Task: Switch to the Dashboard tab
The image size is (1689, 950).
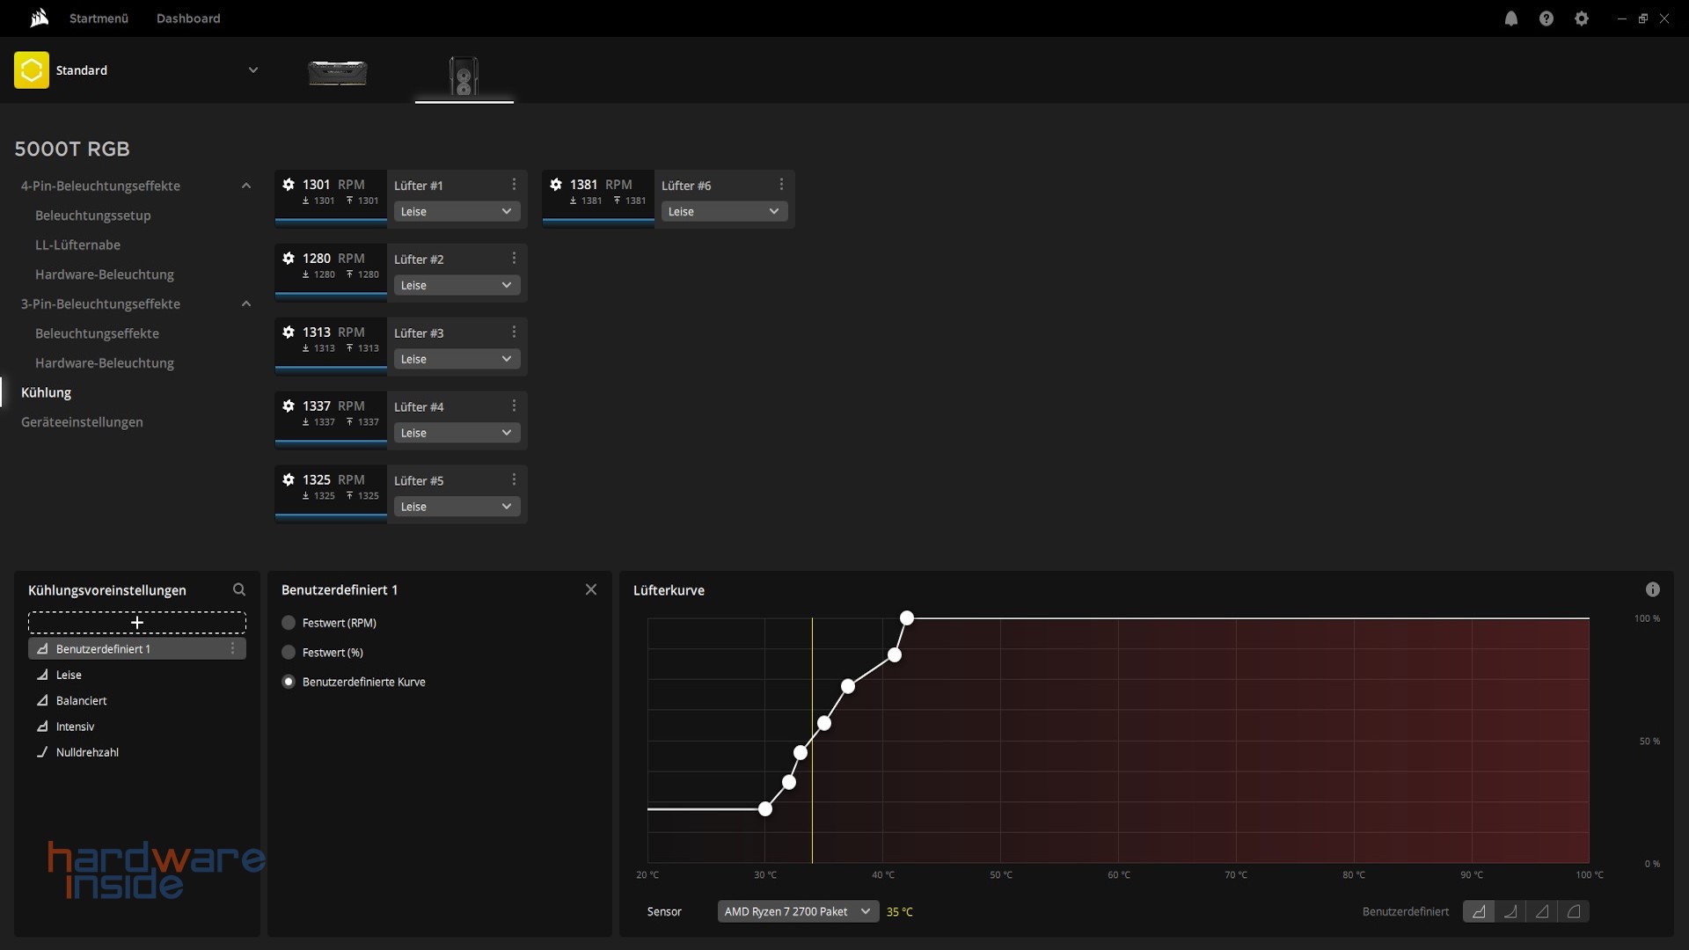Action: click(188, 18)
